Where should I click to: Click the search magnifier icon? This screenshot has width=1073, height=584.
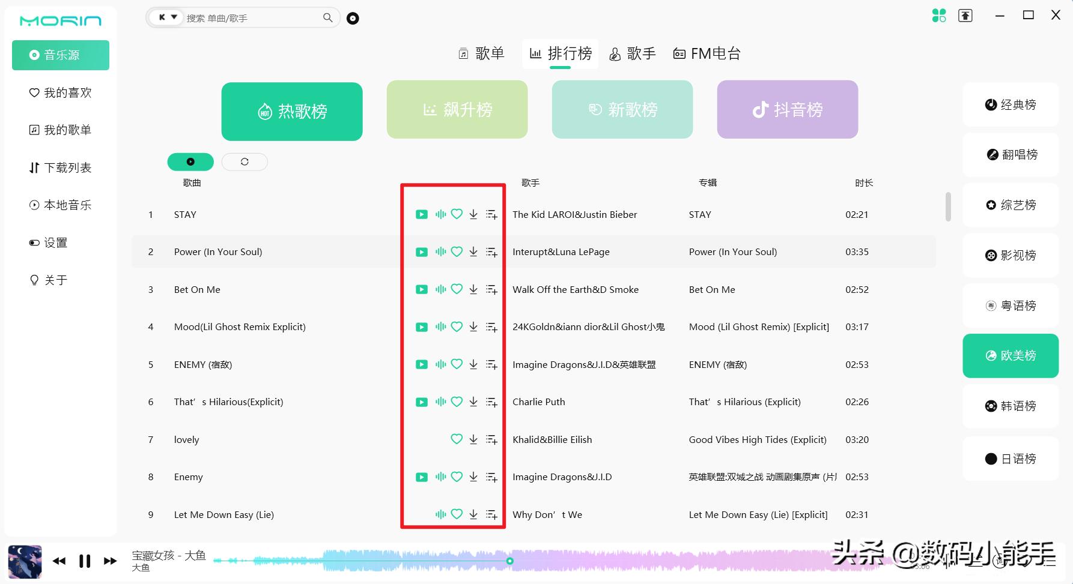tap(327, 17)
